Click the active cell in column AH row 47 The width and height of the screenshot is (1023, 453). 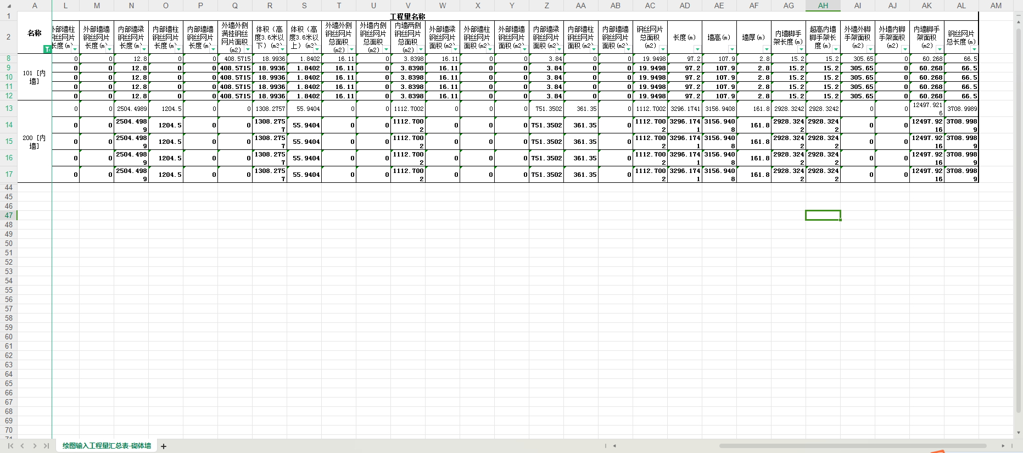point(823,215)
